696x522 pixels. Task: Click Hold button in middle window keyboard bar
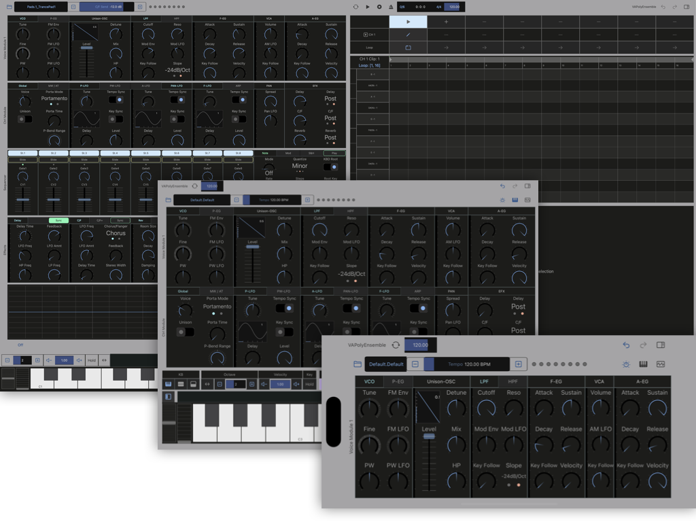pos(309,384)
